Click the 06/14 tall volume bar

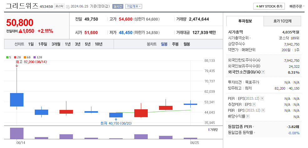(17, 133)
